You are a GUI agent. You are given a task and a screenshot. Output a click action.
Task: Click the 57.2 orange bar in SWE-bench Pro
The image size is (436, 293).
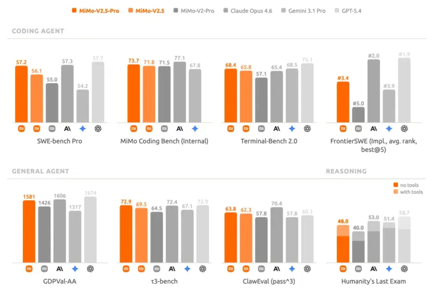coord(21,94)
